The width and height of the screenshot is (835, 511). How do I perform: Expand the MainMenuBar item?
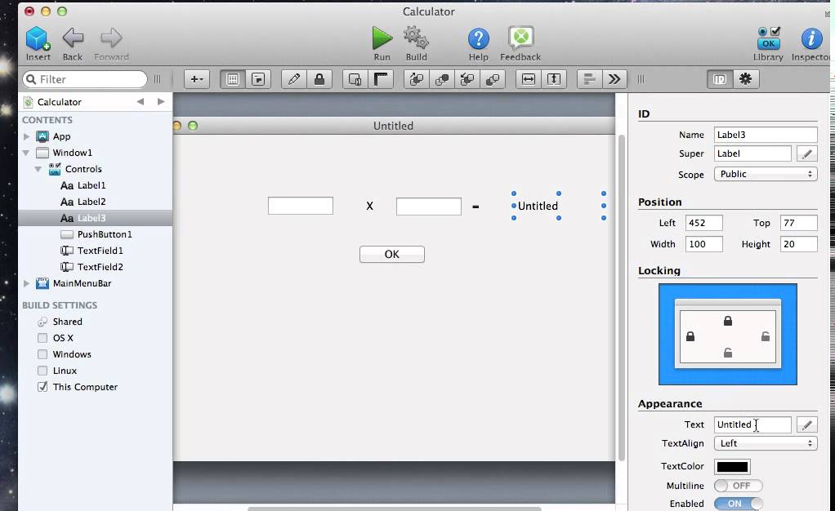pos(26,284)
